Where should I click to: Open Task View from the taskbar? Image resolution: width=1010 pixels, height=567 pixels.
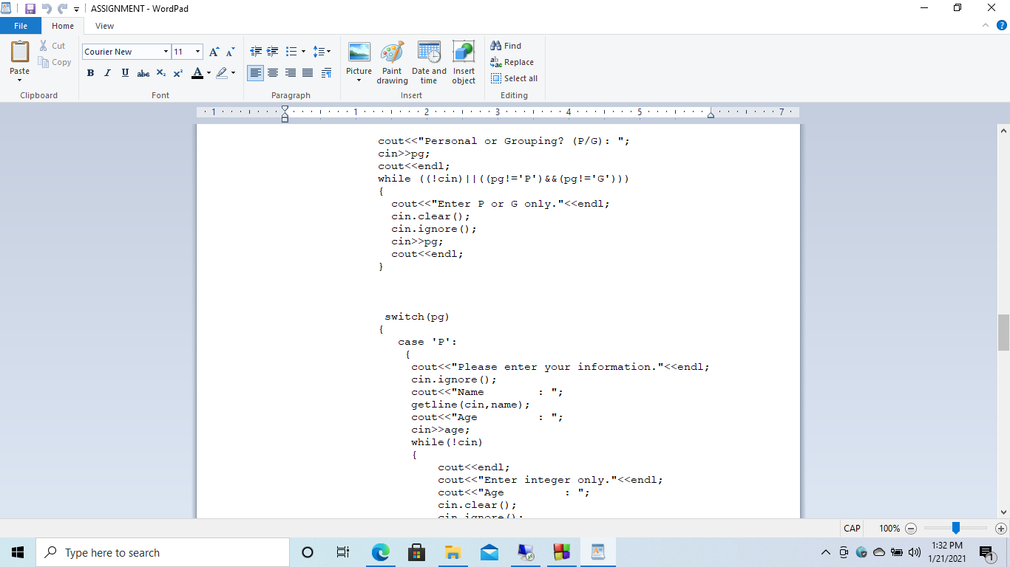click(x=343, y=552)
